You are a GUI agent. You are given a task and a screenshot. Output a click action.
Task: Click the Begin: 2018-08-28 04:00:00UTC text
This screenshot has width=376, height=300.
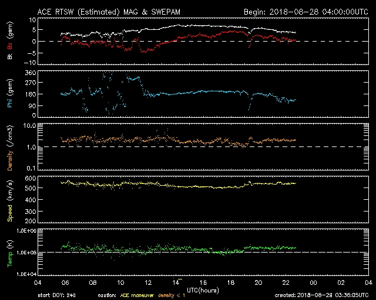(x=306, y=12)
